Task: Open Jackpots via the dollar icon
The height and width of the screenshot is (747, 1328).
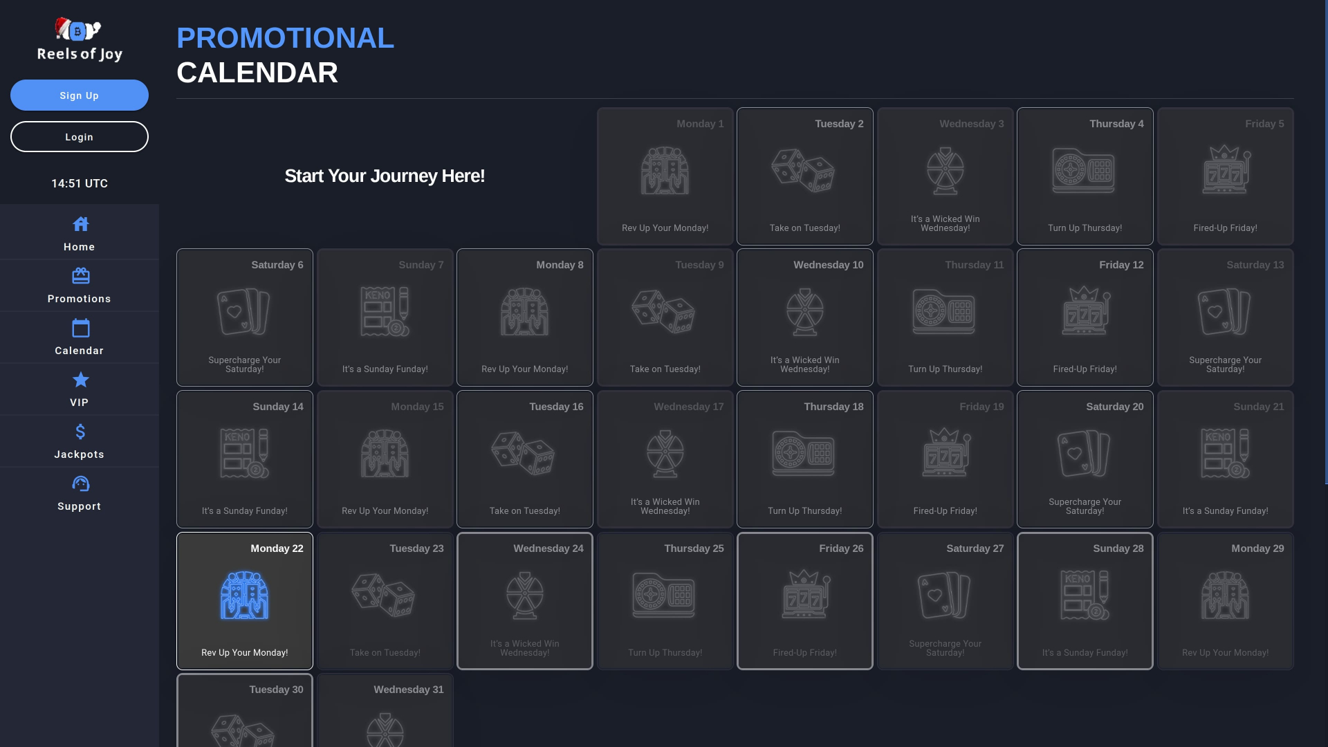Action: [x=80, y=432]
